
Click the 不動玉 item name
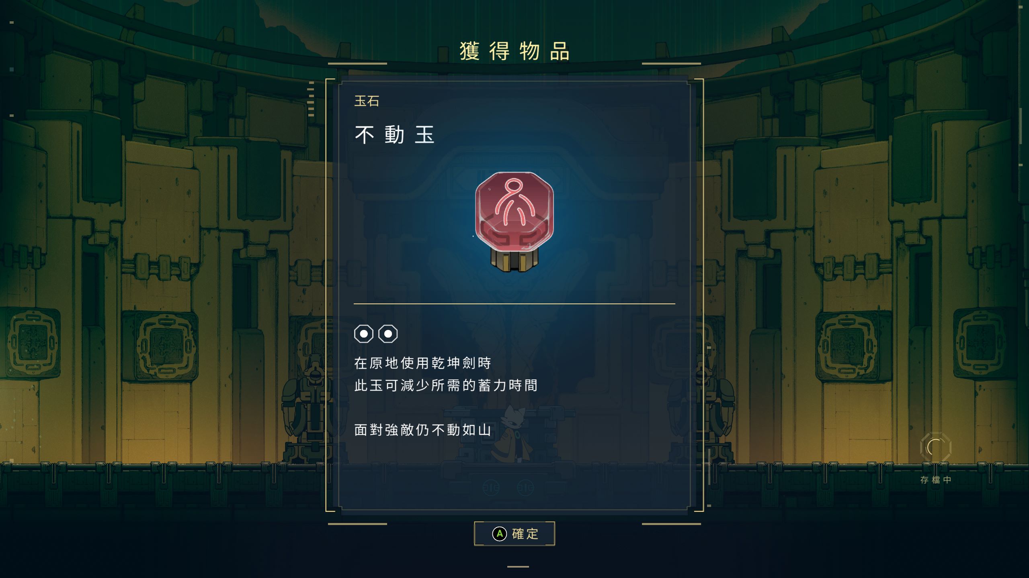[395, 134]
